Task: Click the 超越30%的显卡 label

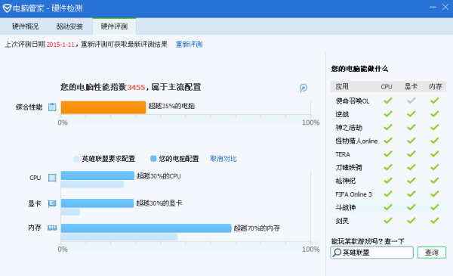Action: tap(159, 203)
